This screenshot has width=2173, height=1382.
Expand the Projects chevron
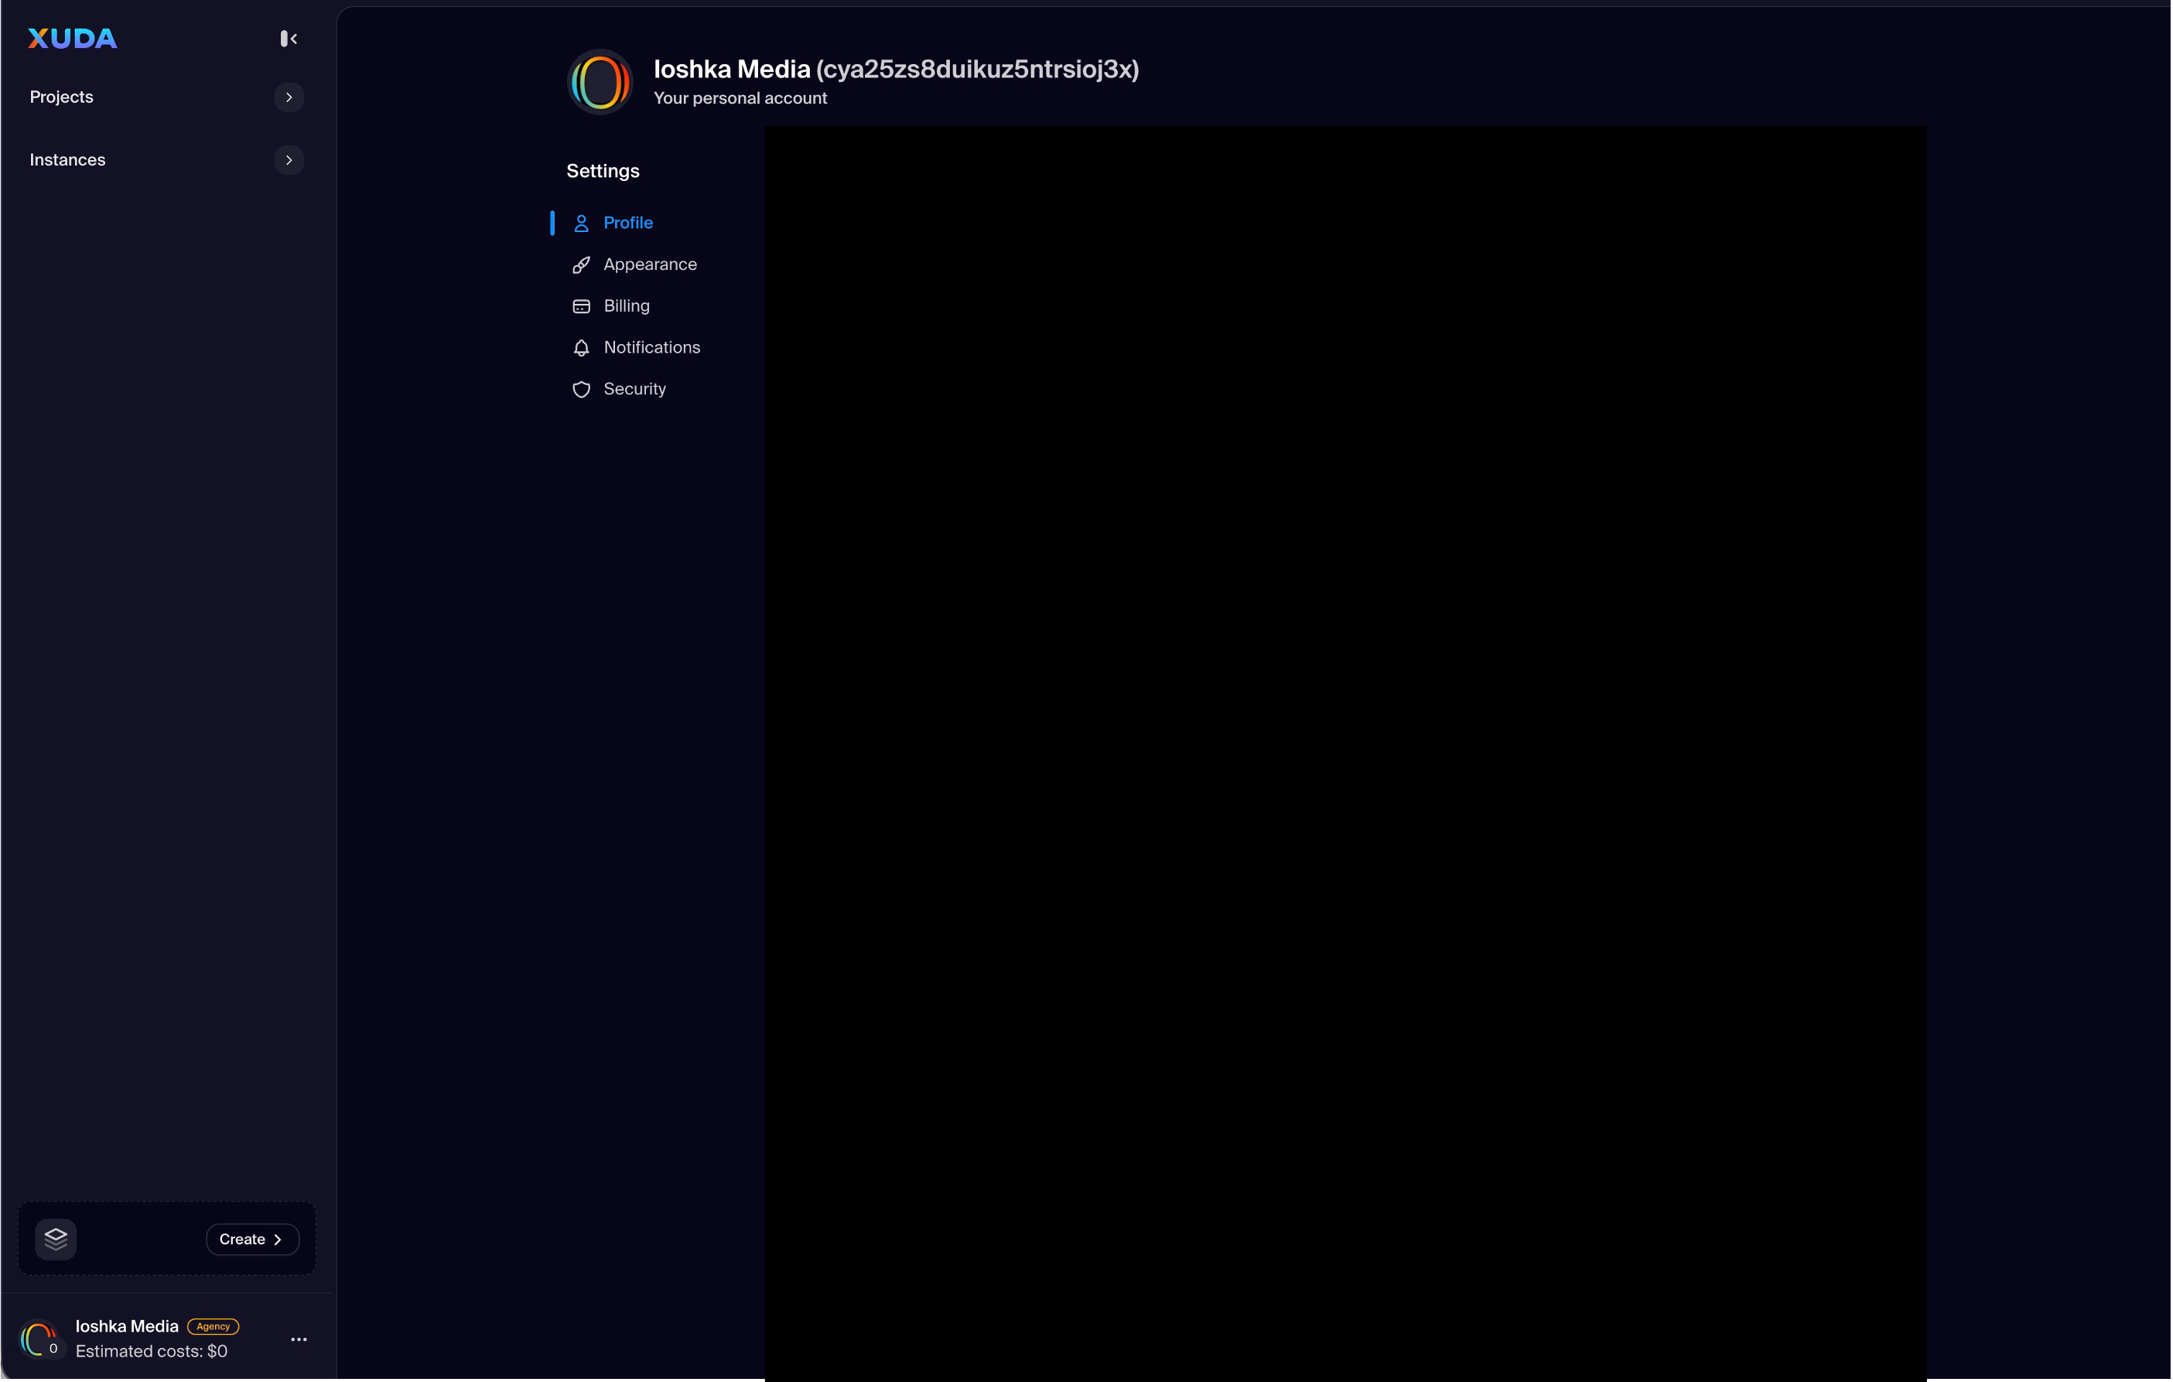tap(289, 97)
